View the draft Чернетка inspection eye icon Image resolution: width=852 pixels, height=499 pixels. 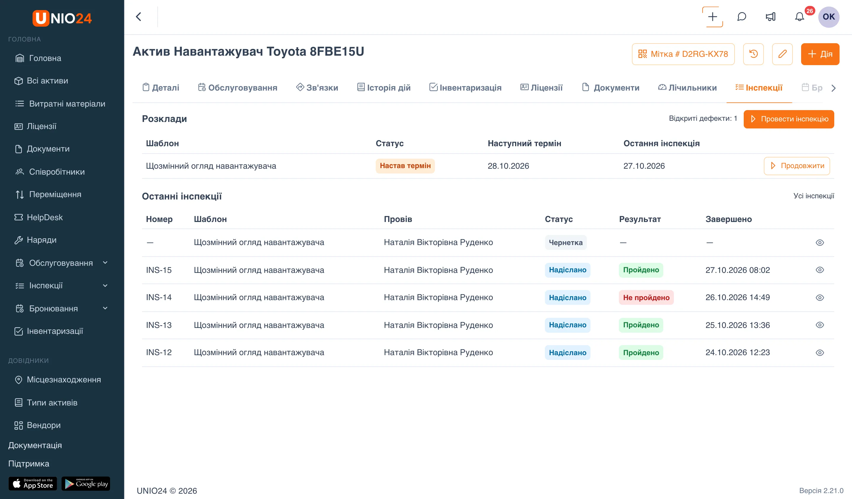(x=820, y=243)
